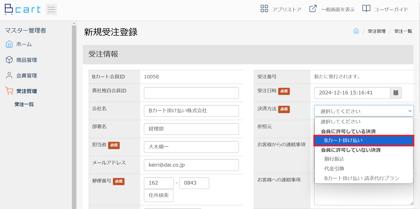The width and height of the screenshot is (420, 209).
Task: Click the 貴社独自会員ID input field
Action: pos(191,93)
